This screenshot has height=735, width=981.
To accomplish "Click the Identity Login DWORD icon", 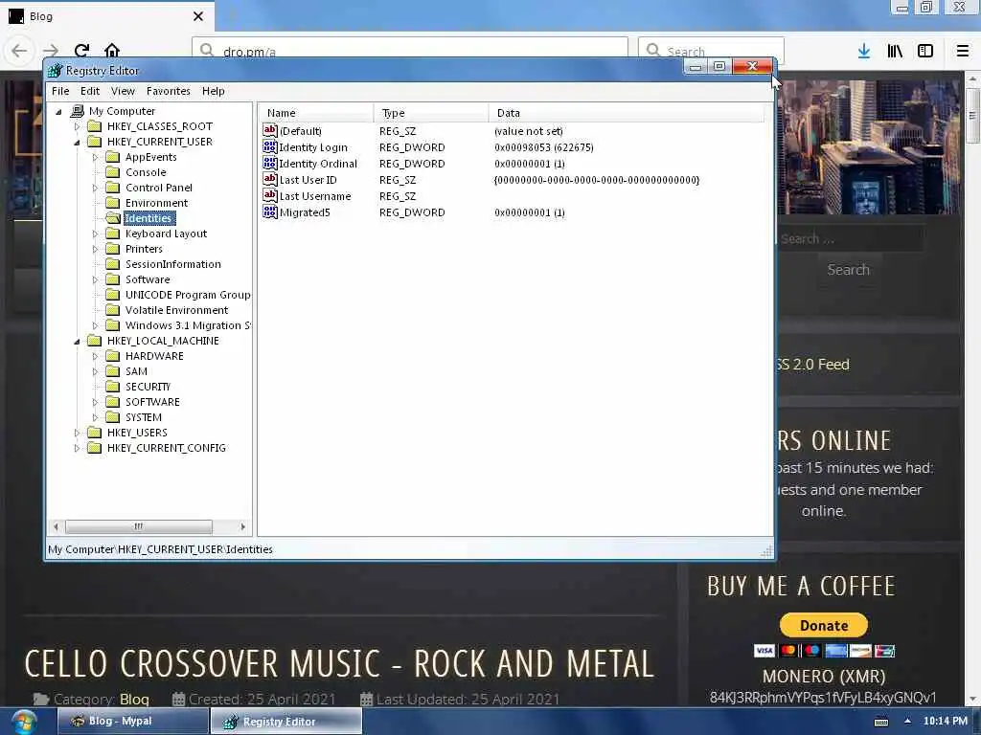I will 269,146.
